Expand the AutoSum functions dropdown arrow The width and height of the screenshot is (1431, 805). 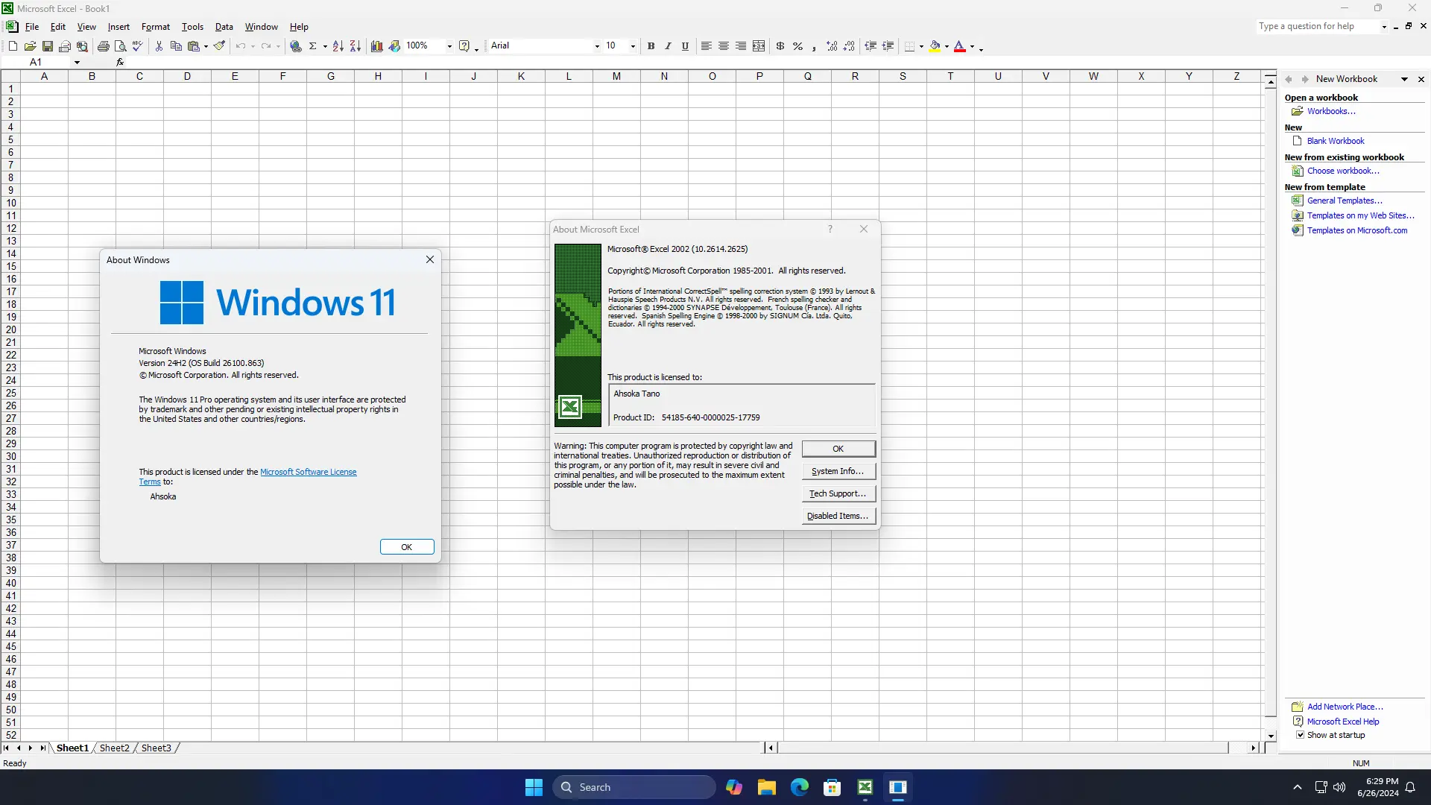tap(325, 46)
